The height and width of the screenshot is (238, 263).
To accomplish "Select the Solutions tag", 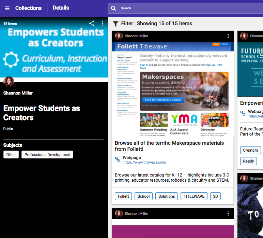I will [167, 196].
